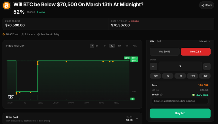Select the Yes $0.53 outcome
Viewport: 218px width, 124px height.
click(x=165, y=51)
